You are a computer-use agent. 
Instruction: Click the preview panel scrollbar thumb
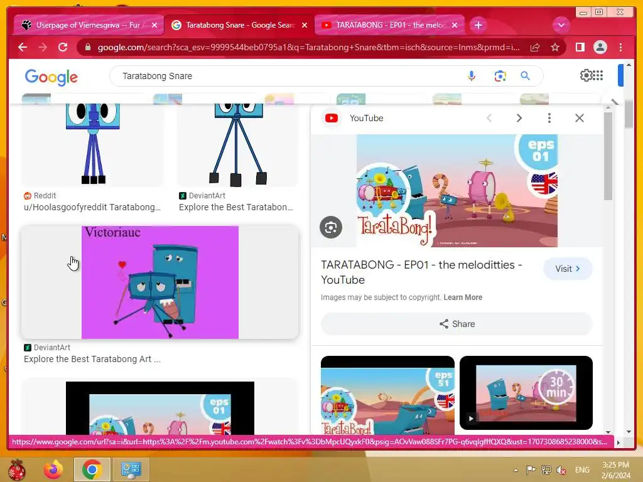click(x=608, y=156)
